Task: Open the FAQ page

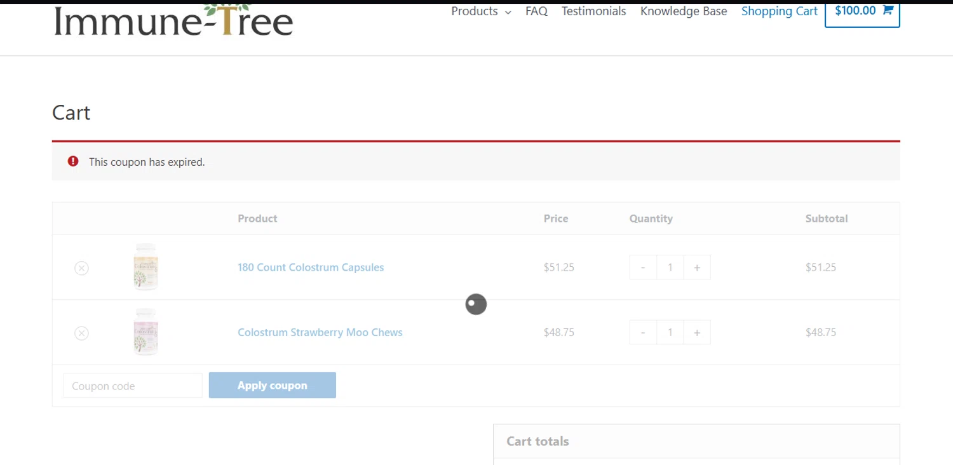Action: [536, 11]
